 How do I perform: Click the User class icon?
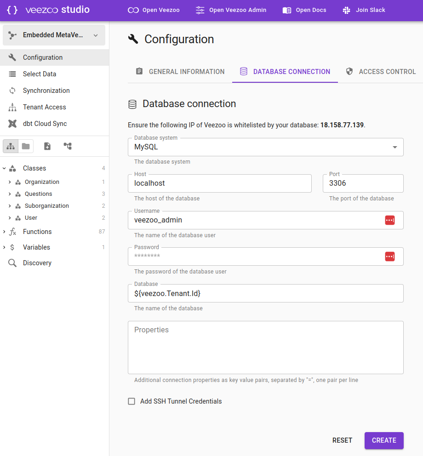point(18,218)
